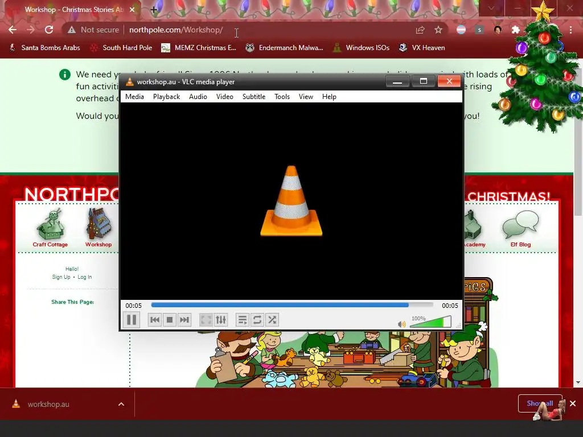Image resolution: width=583 pixels, height=437 pixels.
Task: Open the Windows ISOs bookmark
Action: [361, 48]
